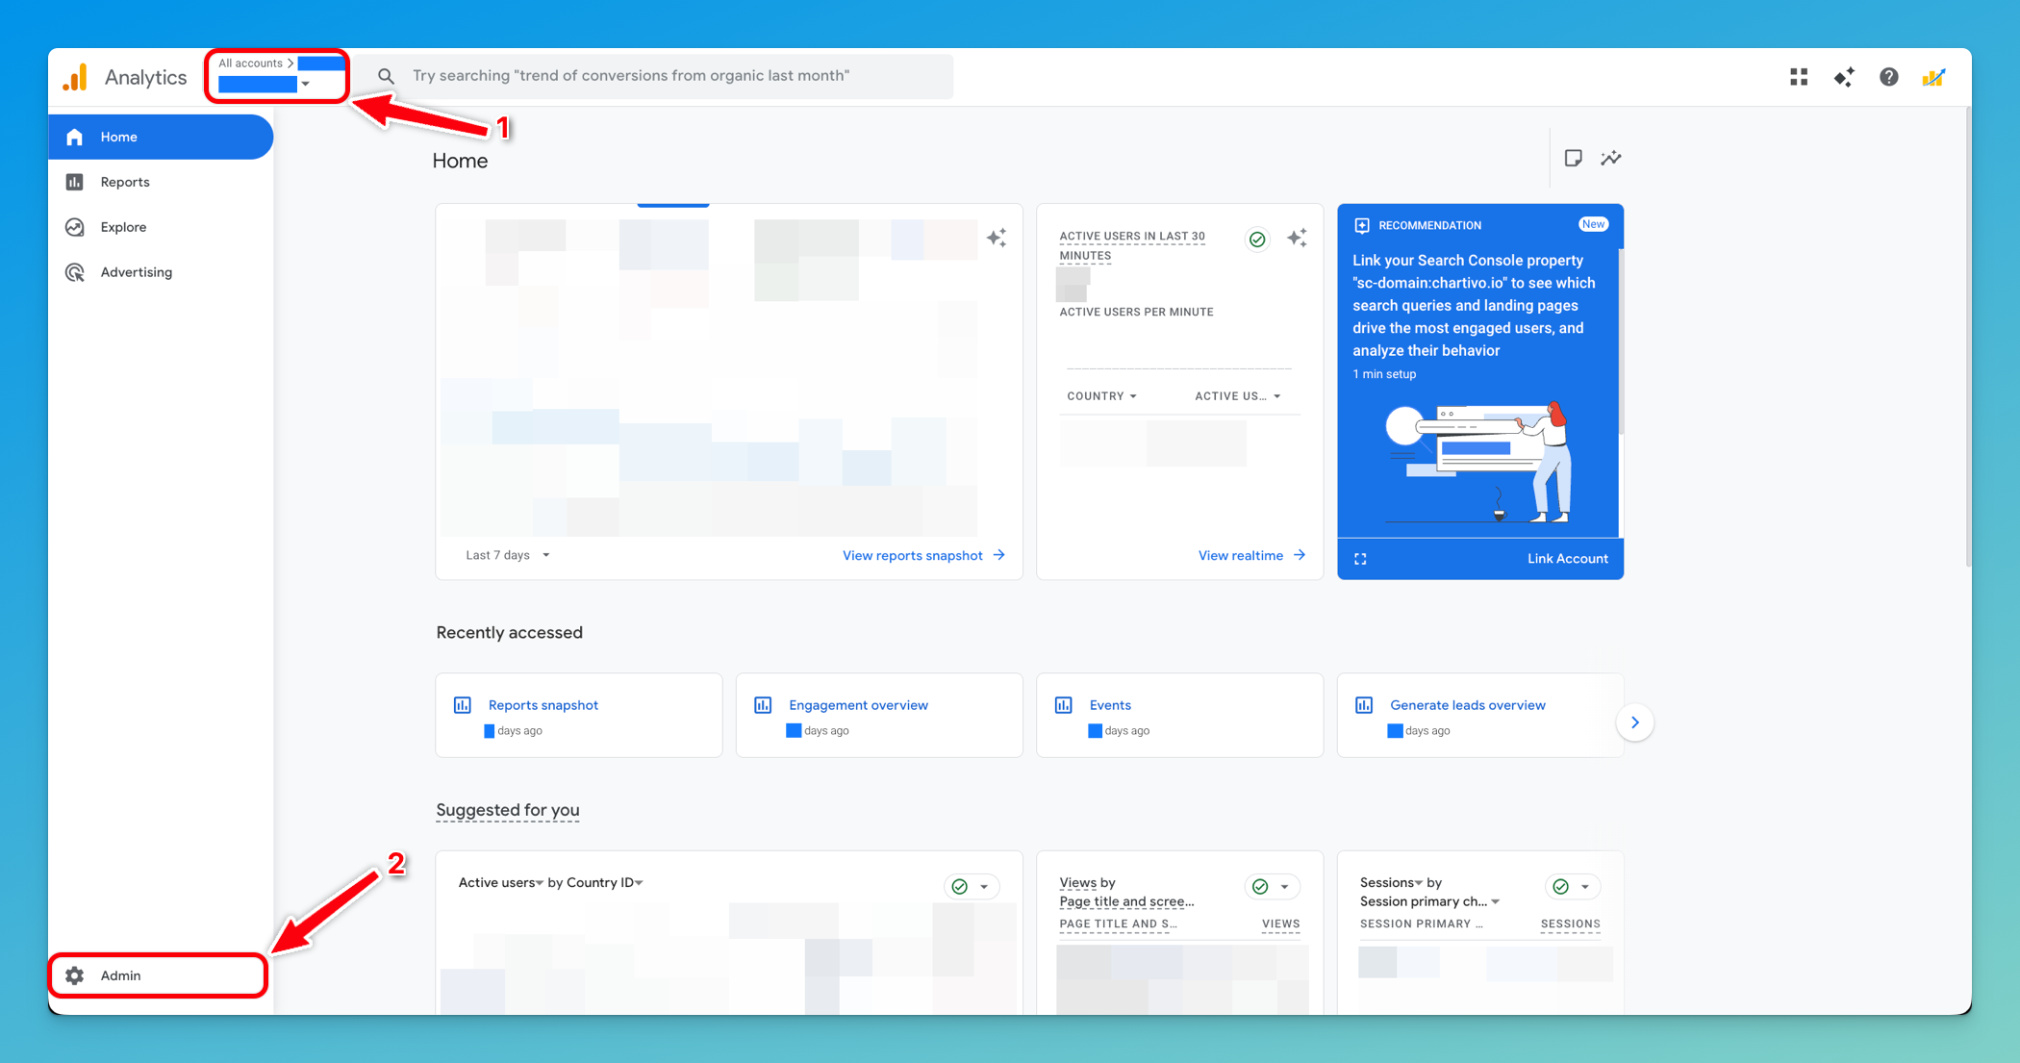
Task: Switch to the Explore section
Action: [x=122, y=227]
